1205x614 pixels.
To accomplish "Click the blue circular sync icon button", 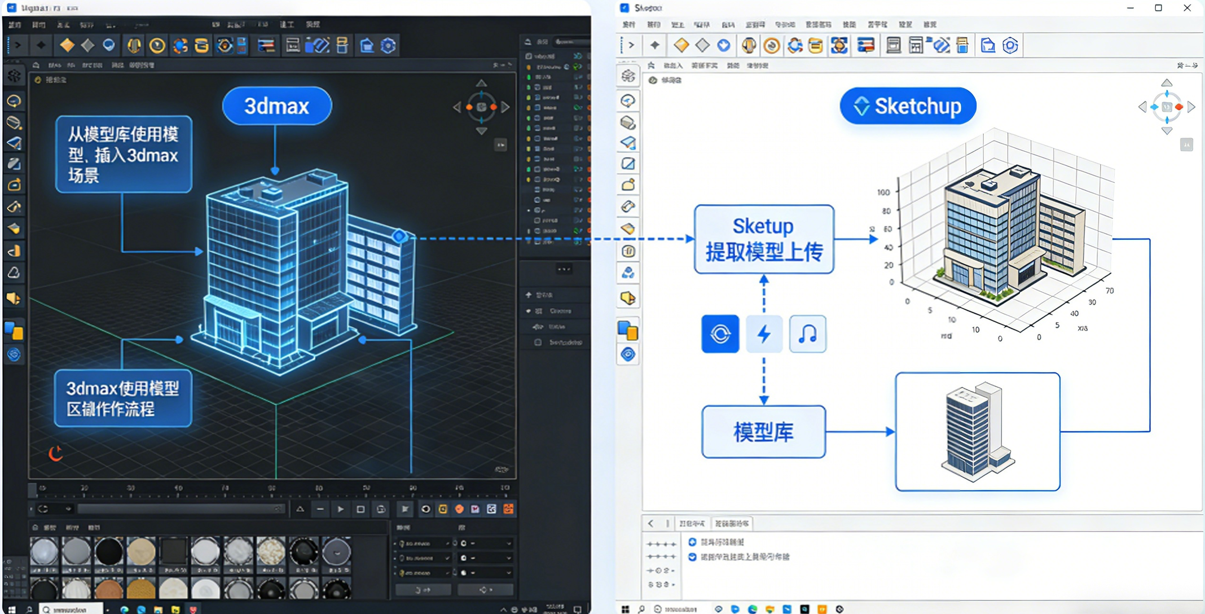I will (x=720, y=334).
